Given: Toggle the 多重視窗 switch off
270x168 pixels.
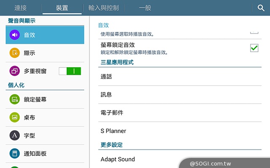Looking at the screenshot, I should click(x=70, y=71).
